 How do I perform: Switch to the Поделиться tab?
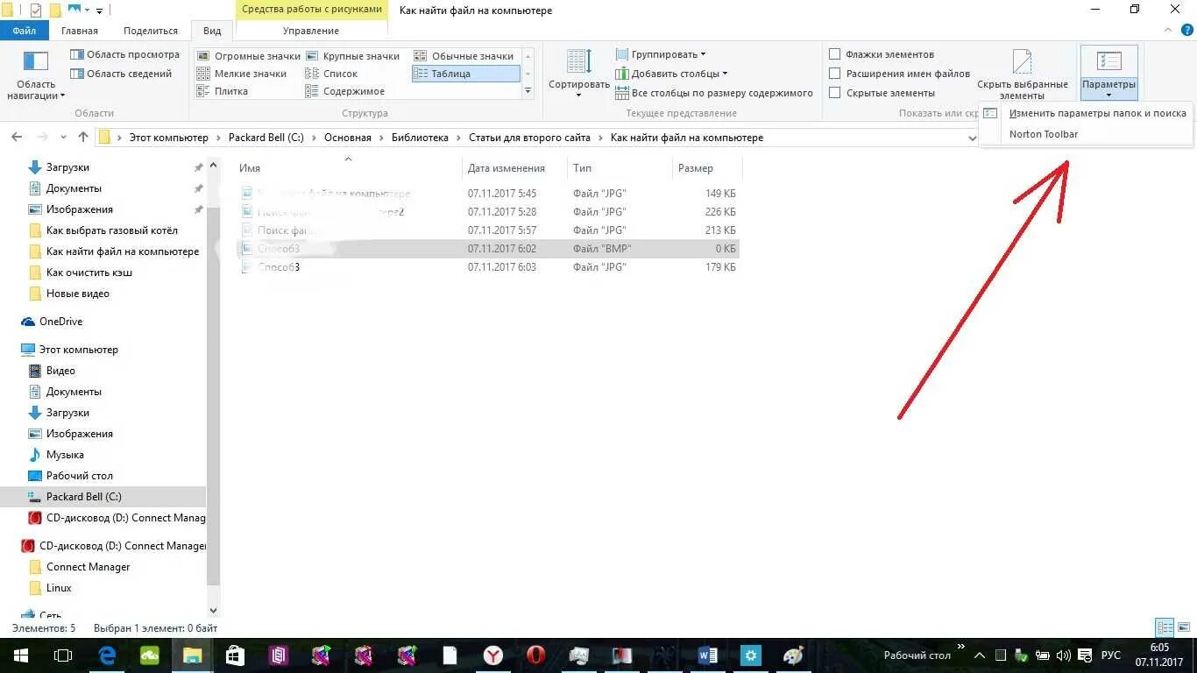151,31
